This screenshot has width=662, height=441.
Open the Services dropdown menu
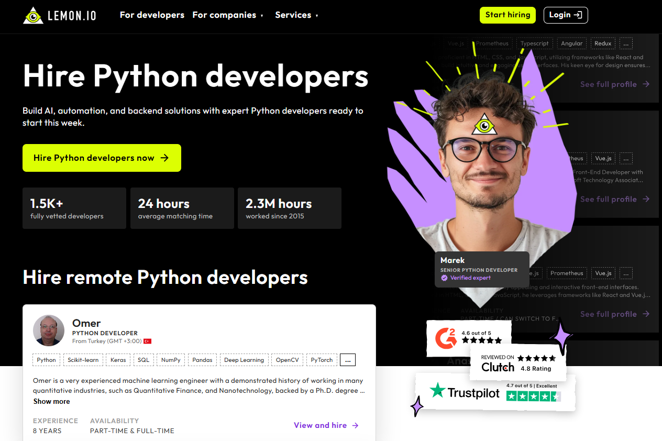click(x=296, y=15)
